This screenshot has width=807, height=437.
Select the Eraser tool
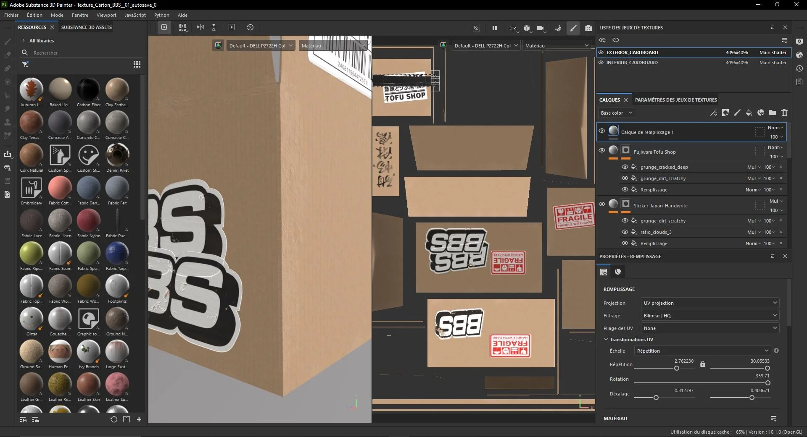point(7,55)
